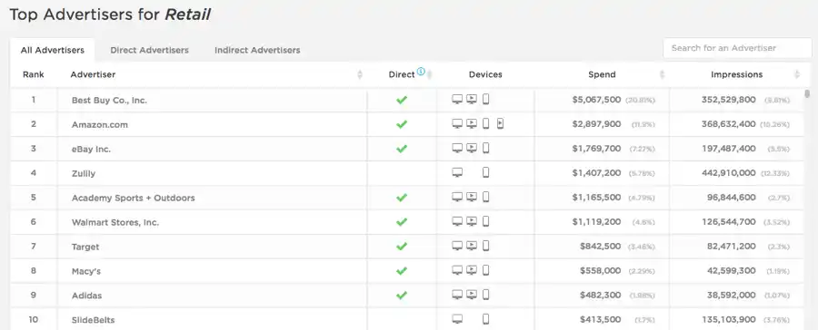The height and width of the screenshot is (330, 818).
Task: Open Zulily advertiser entry
Action: tap(84, 173)
